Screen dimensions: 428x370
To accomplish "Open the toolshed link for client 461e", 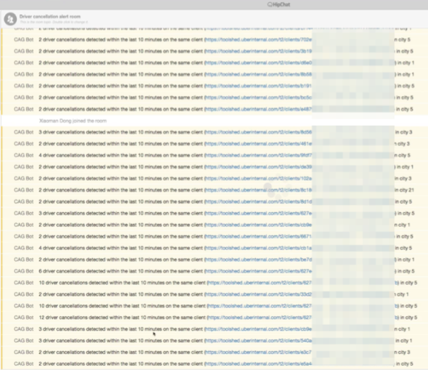I will point(259,144).
